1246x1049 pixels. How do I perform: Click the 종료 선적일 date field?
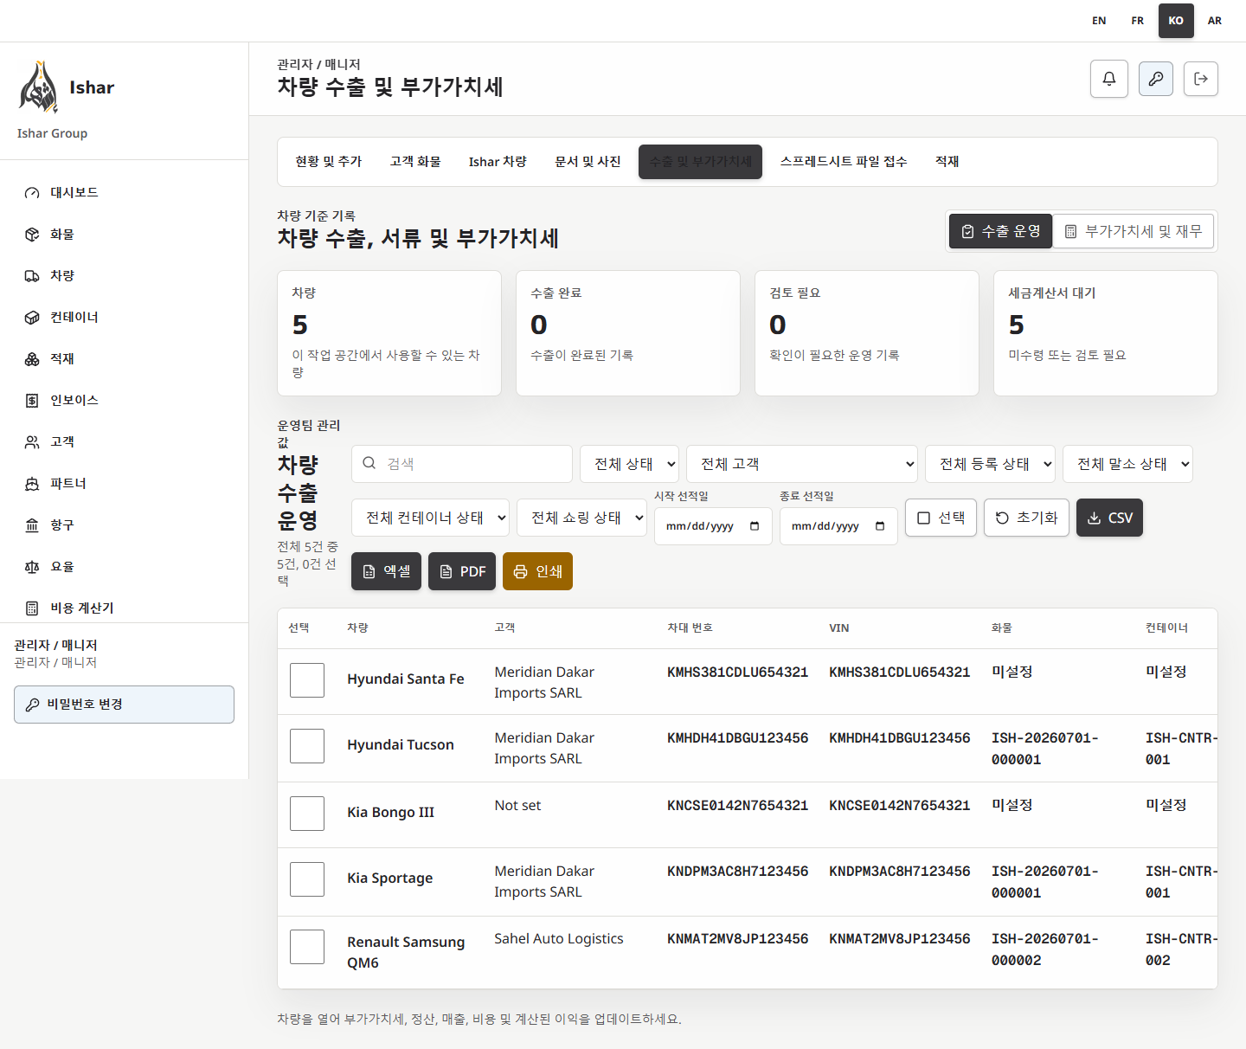(838, 526)
